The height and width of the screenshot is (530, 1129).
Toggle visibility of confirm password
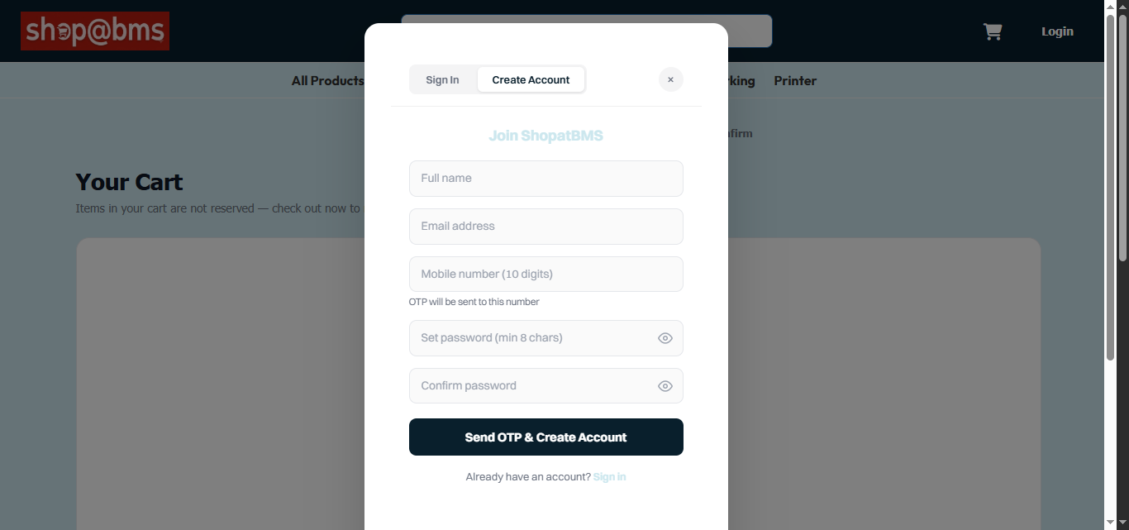coord(665,386)
